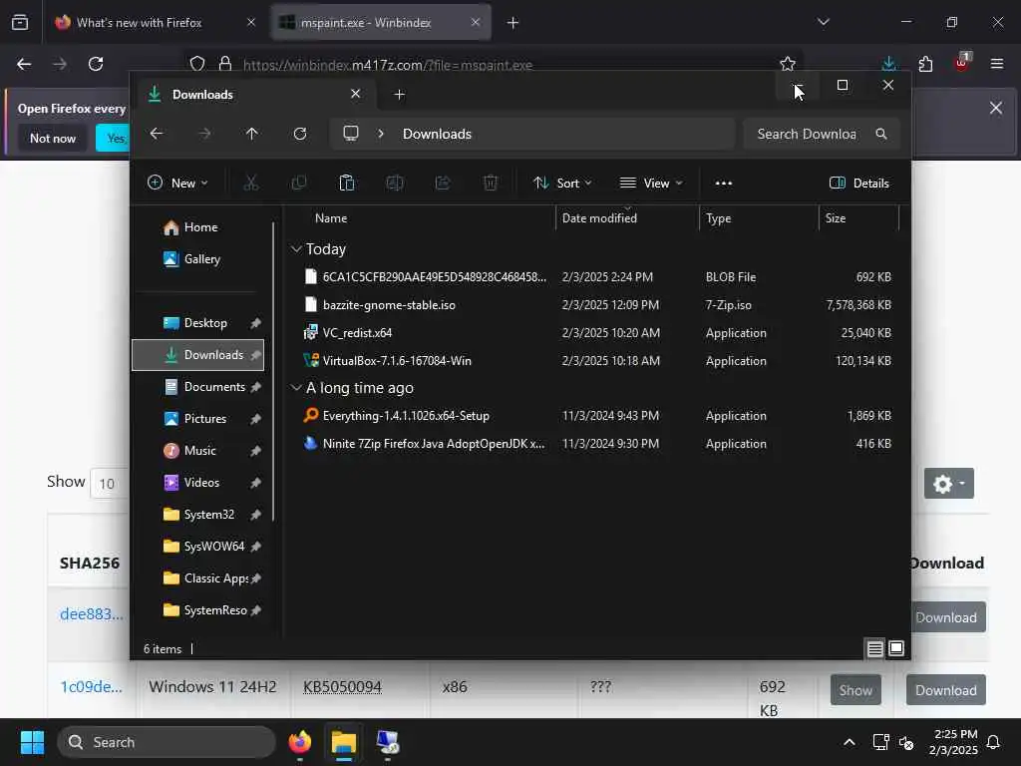Viewport: 1021px width, 766px height.
Task: Open Firefox application hamburger menu
Action: [996, 64]
